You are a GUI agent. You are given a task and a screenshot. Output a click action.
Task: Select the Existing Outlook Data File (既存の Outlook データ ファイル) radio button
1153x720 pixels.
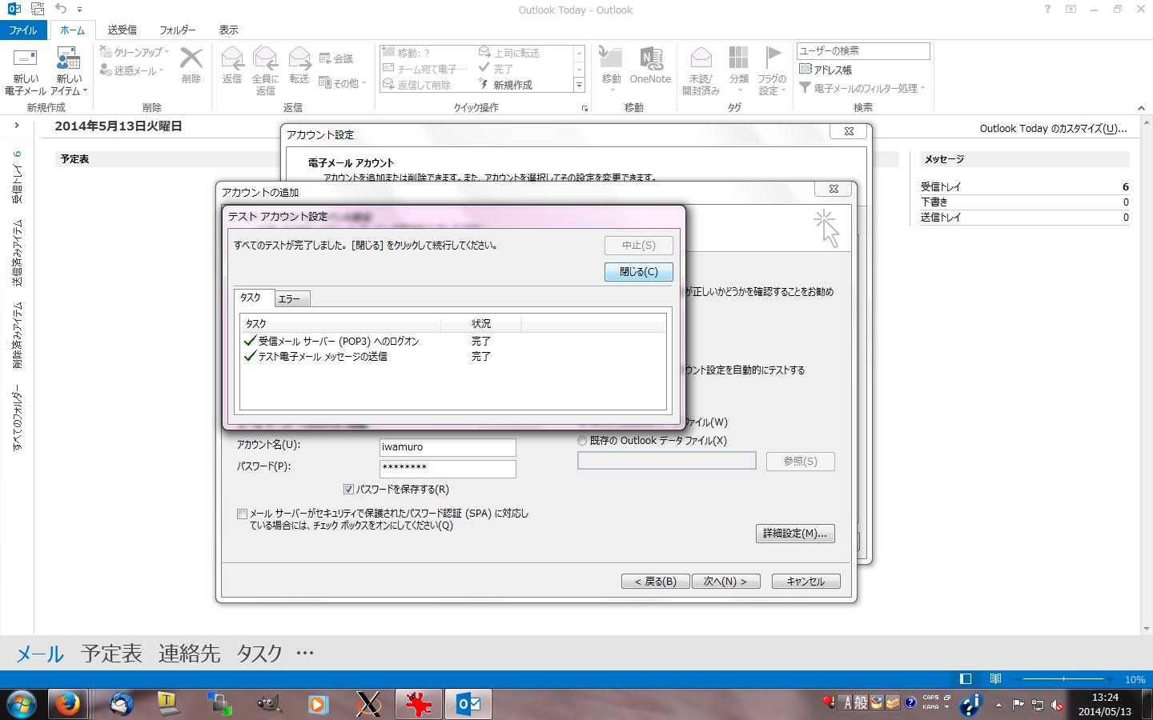[582, 441]
